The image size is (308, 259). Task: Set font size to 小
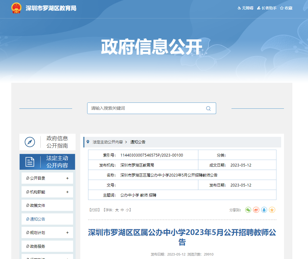[127, 210]
